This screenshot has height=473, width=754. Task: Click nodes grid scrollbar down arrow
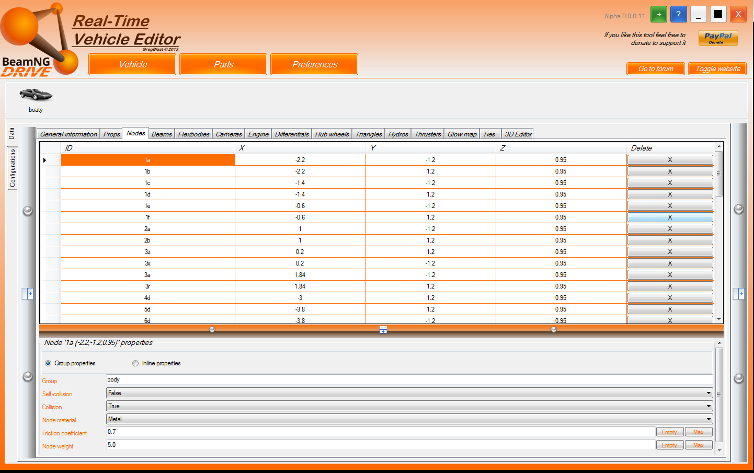[x=719, y=319]
